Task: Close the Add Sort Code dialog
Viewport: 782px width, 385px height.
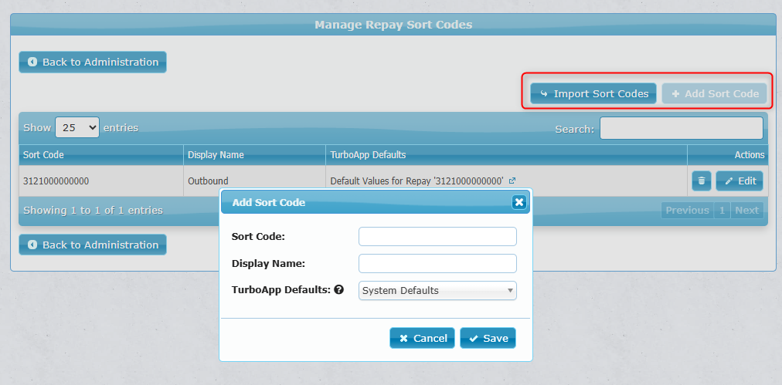Action: click(x=519, y=201)
